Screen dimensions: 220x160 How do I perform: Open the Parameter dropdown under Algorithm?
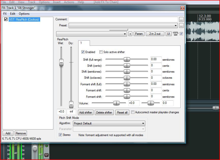[x=109, y=129]
